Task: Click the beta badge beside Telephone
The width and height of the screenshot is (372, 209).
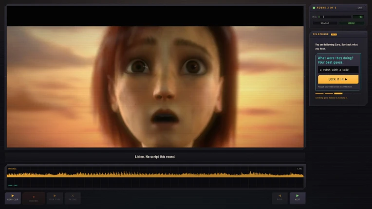Action: click(x=334, y=35)
